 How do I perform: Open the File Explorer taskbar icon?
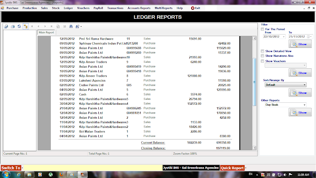[30, 175]
